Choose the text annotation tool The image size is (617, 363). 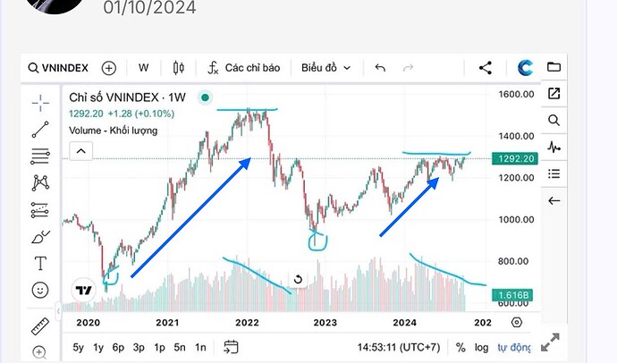click(40, 264)
